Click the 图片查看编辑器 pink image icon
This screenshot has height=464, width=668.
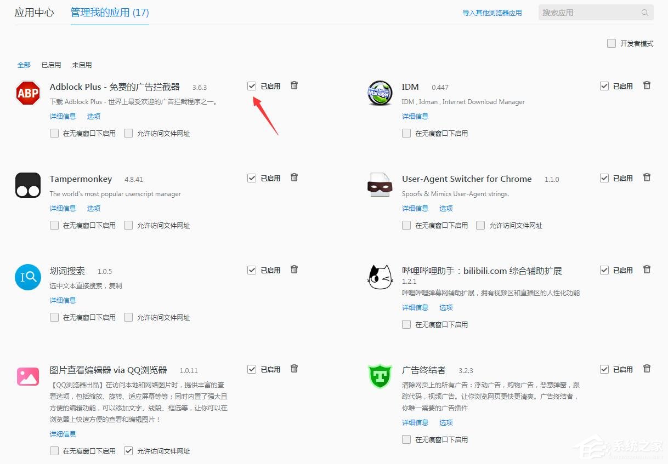click(x=27, y=376)
